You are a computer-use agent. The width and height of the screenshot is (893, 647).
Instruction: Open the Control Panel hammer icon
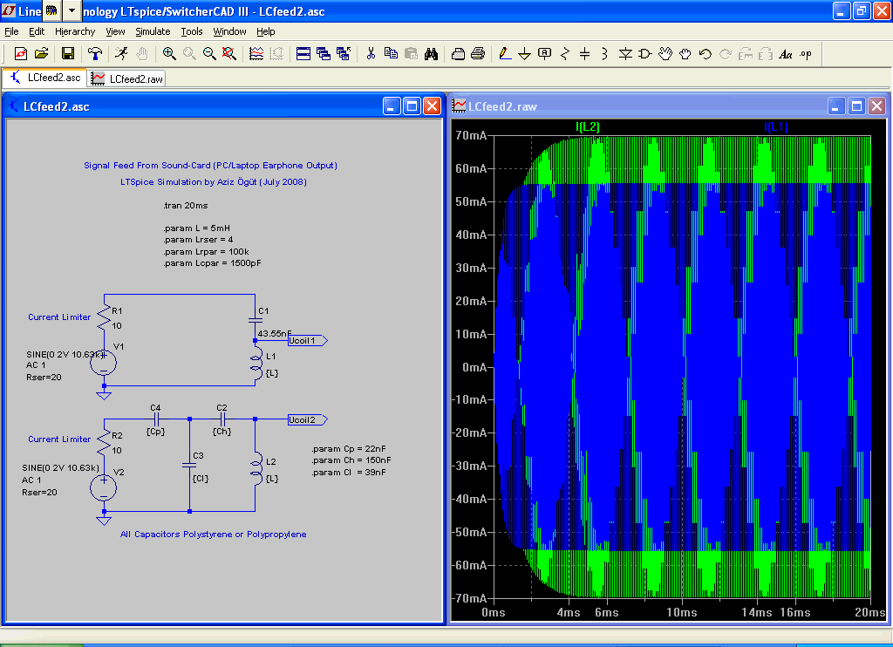coord(95,53)
